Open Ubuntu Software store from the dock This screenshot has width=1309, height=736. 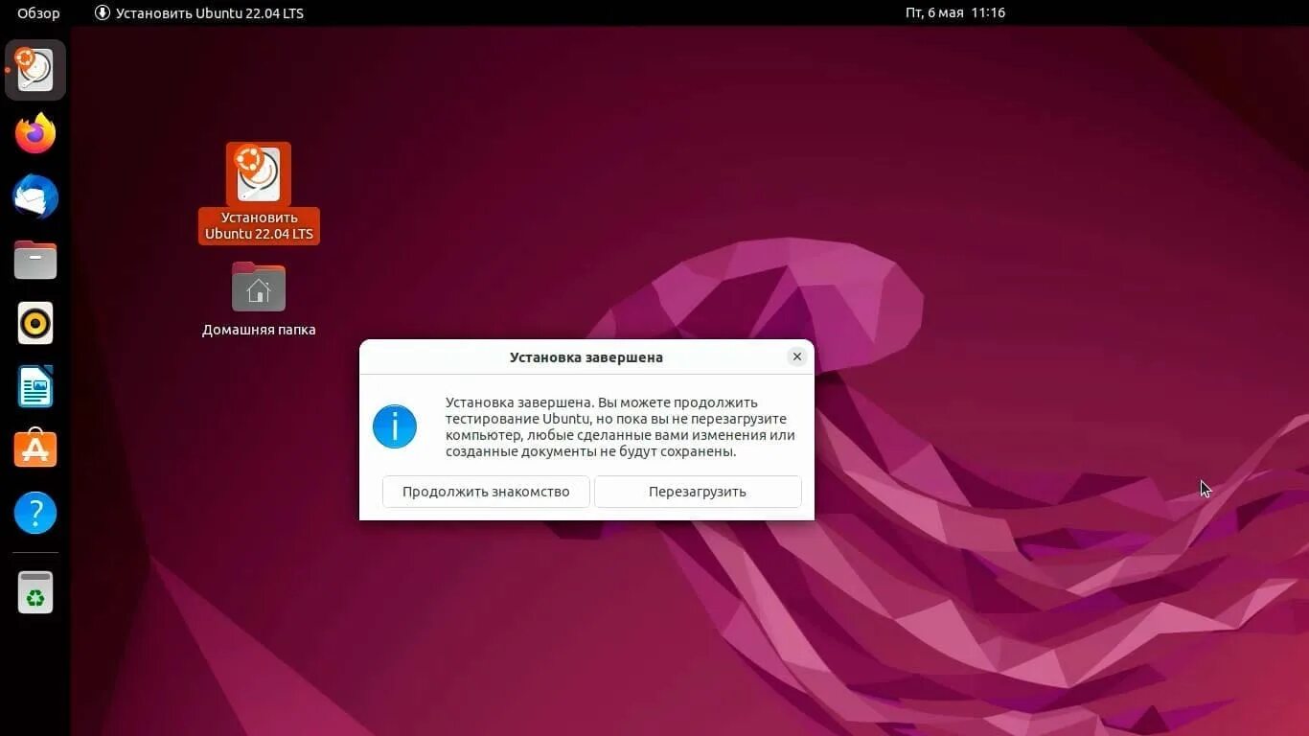pos(35,449)
